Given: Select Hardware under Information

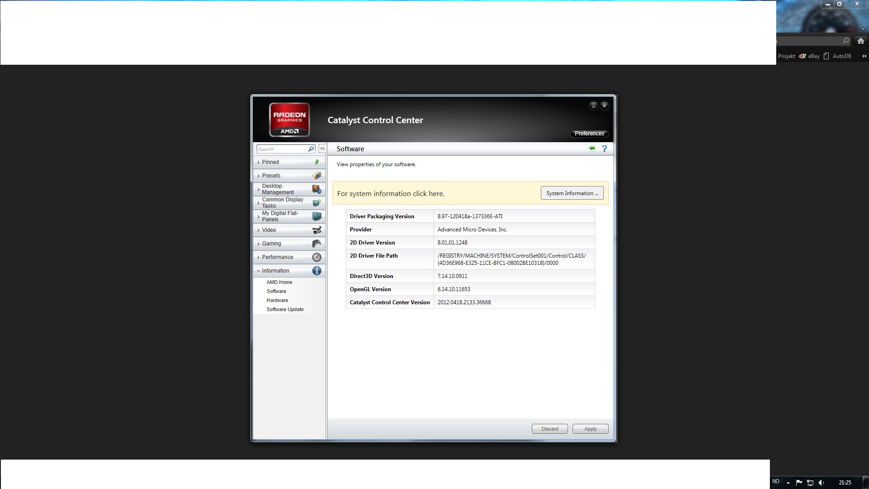Looking at the screenshot, I should [277, 300].
